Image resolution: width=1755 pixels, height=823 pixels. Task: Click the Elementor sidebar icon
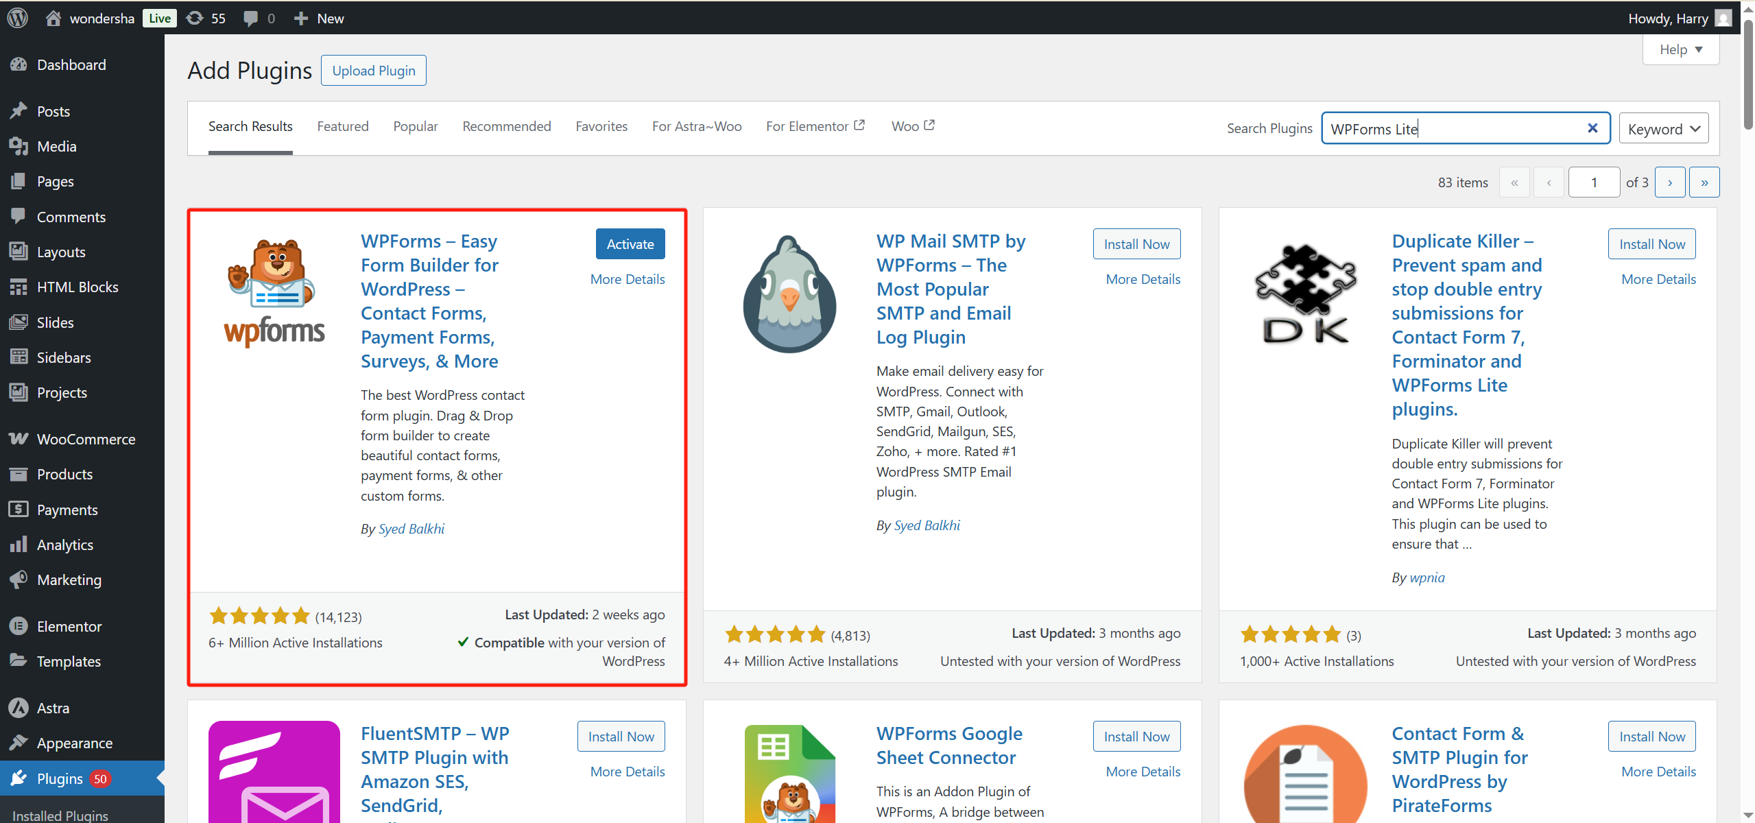(19, 626)
